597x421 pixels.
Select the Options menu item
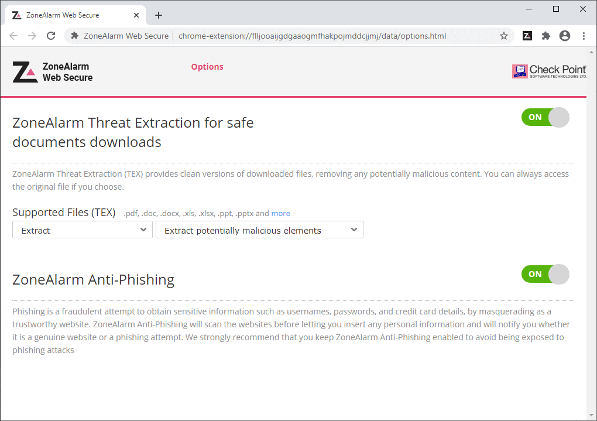[207, 67]
